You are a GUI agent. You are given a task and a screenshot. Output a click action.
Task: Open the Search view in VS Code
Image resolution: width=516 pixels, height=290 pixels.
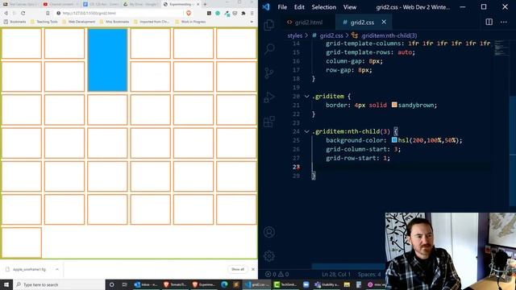click(269, 48)
